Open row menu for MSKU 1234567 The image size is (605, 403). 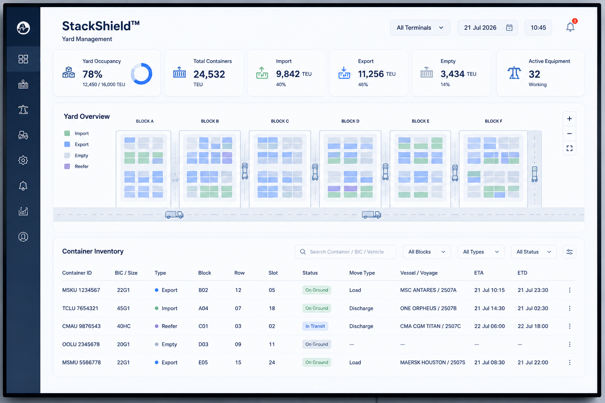(x=570, y=290)
